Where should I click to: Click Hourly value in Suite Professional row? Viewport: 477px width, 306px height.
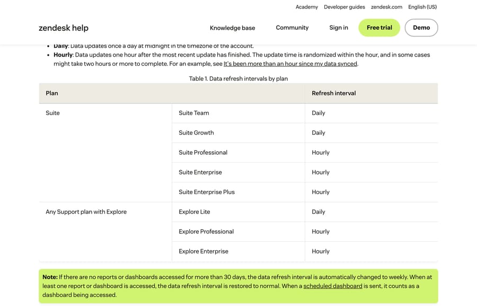pos(321,153)
